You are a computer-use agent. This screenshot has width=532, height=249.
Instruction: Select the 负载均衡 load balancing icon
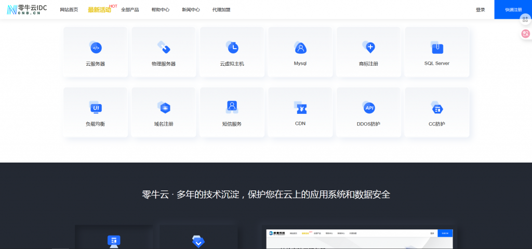(x=96, y=108)
